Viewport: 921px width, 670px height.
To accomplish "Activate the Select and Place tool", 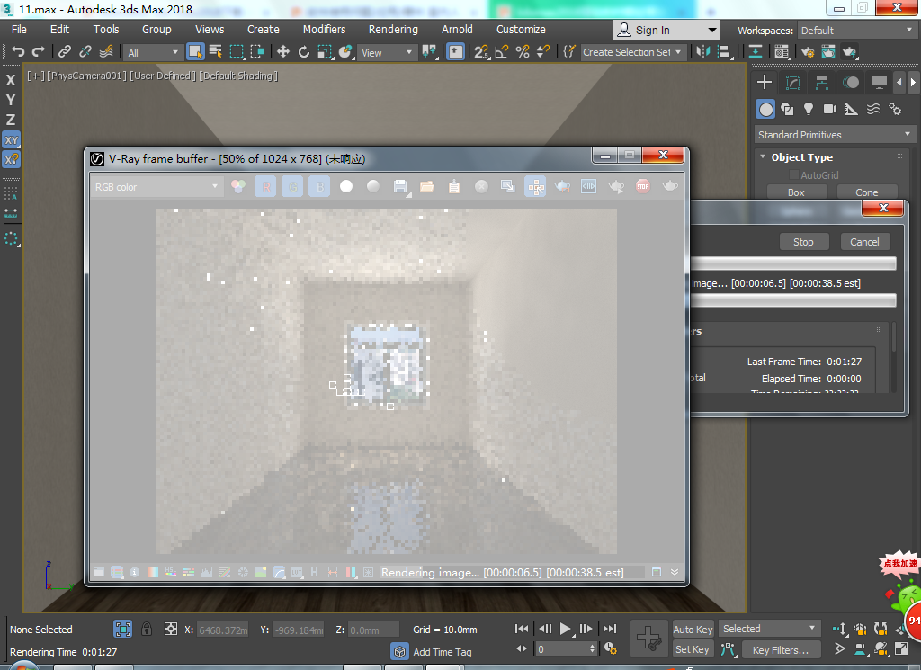I will (345, 51).
